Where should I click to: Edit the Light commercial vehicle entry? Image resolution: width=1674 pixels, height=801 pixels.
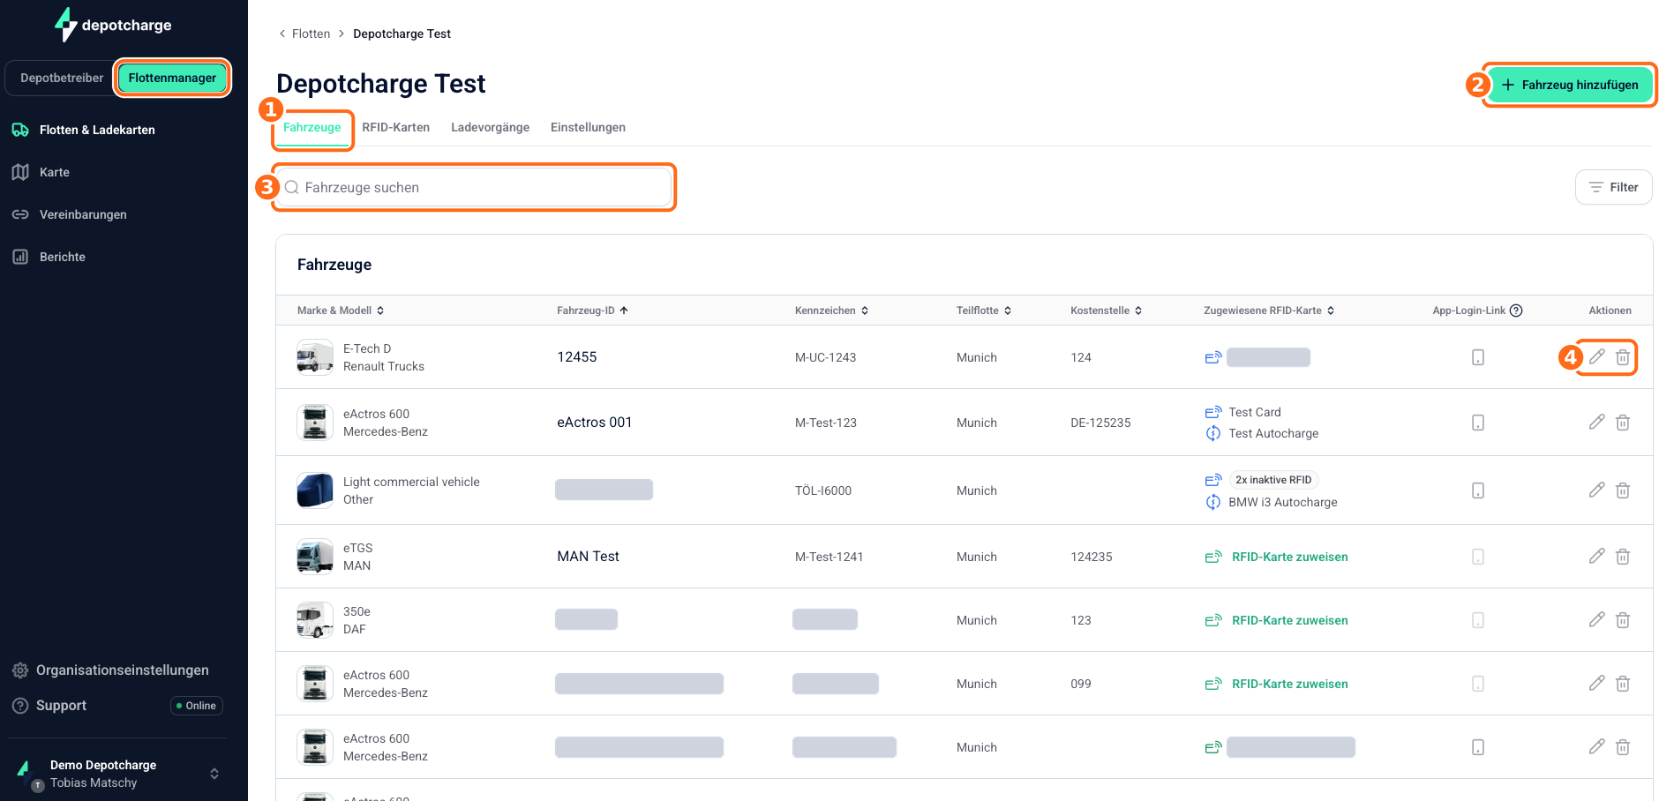[x=1596, y=490]
